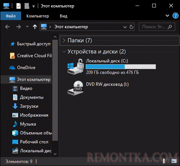
Task: Click the window system icon in title bar
Action: coord(6,6)
